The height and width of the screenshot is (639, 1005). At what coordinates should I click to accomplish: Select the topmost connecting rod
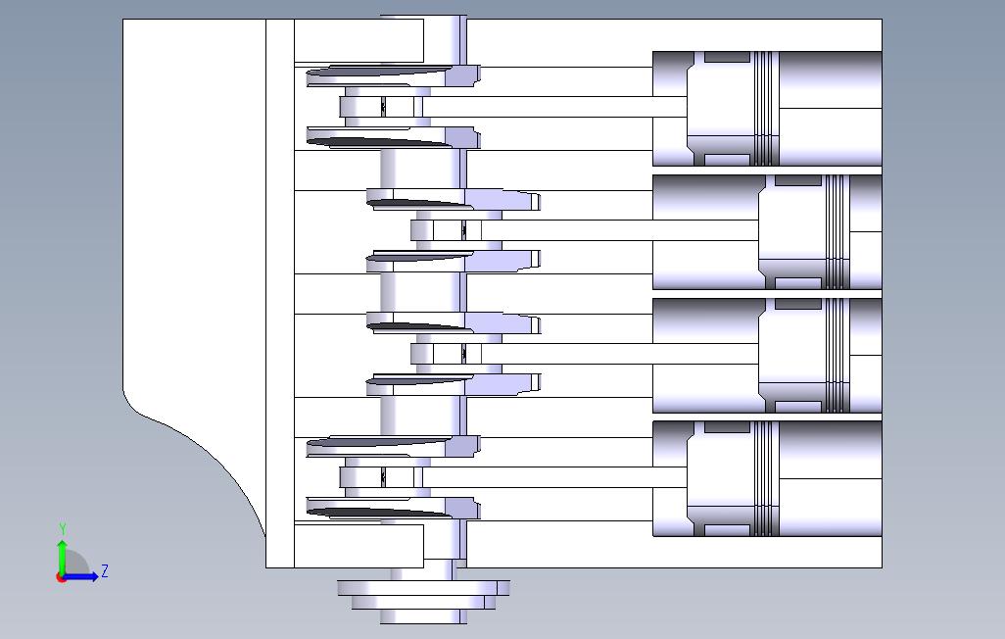pyautogui.click(x=512, y=107)
